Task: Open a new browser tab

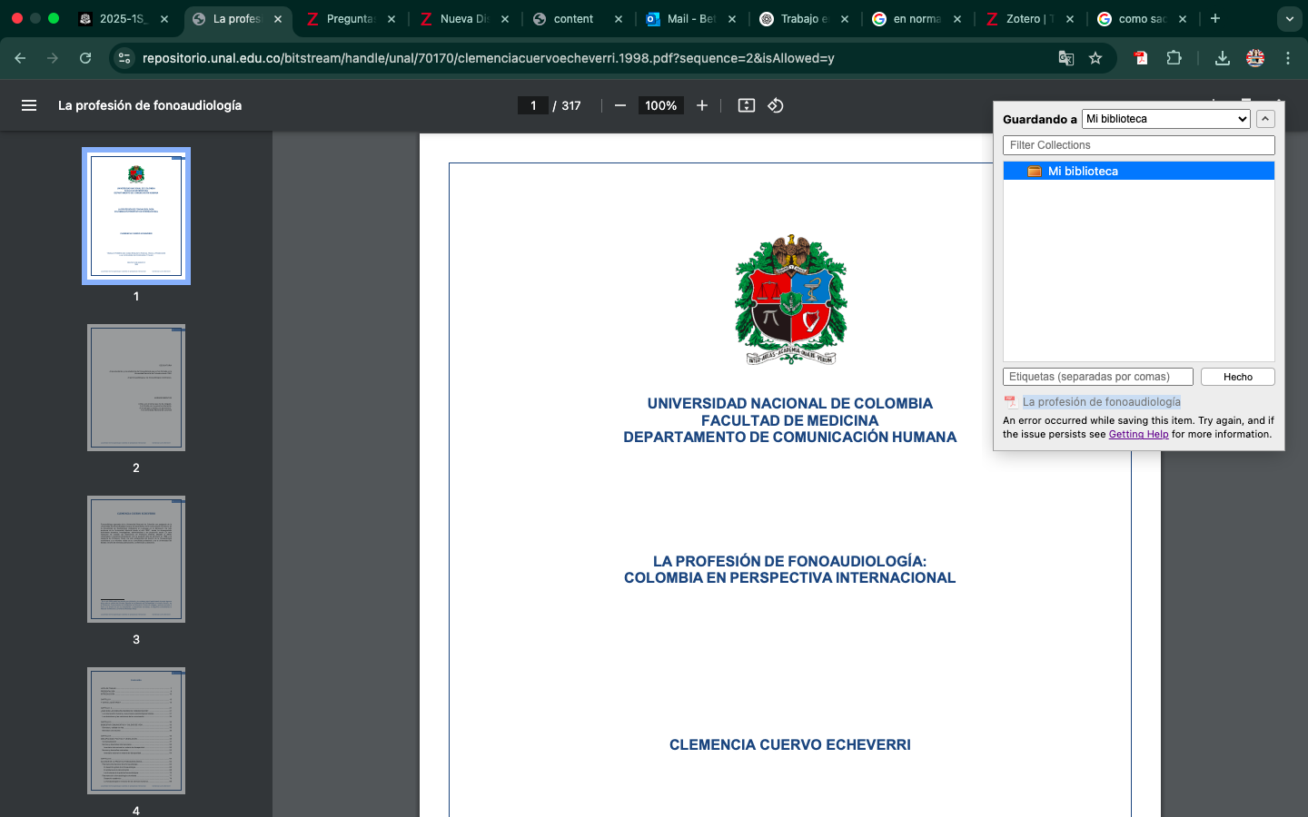Action: pos(1215,18)
